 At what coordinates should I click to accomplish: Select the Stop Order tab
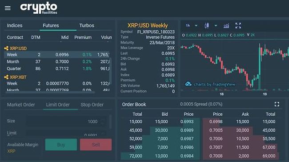tap(92, 105)
